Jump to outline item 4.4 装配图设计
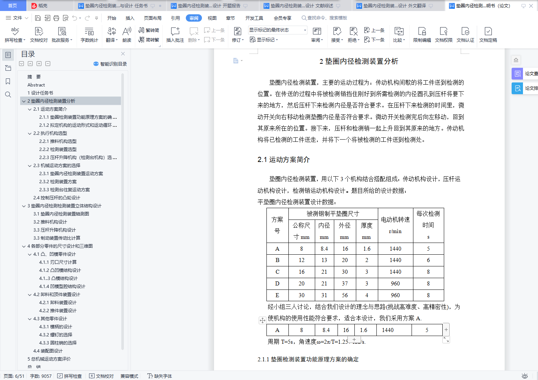This screenshot has height=380, width=538. [48, 351]
